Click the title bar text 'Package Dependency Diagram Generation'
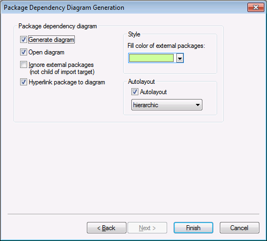The image size is (267, 241). tap(64, 8)
